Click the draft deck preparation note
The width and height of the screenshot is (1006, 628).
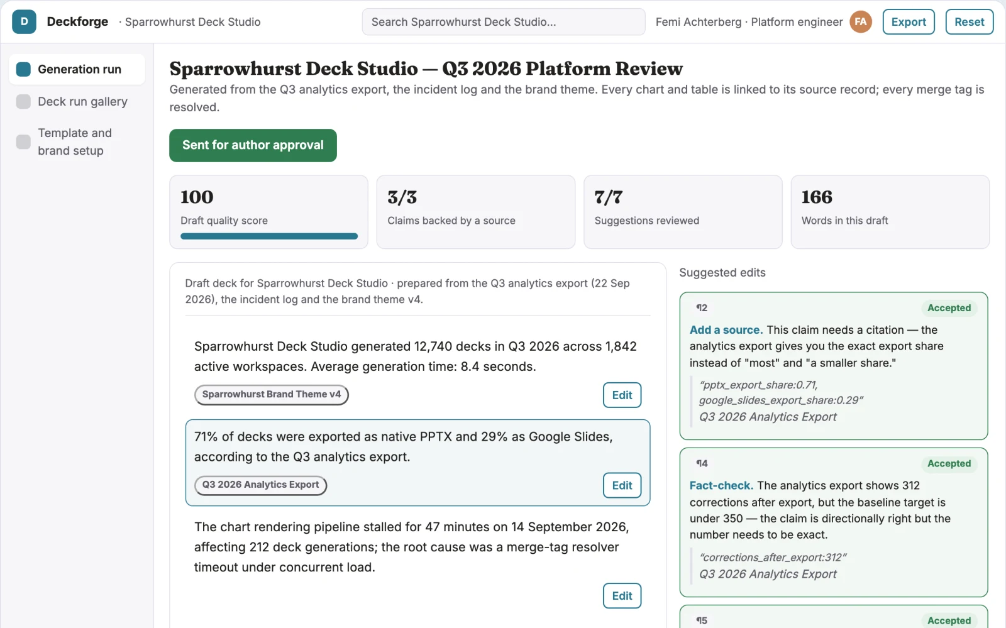click(x=407, y=291)
